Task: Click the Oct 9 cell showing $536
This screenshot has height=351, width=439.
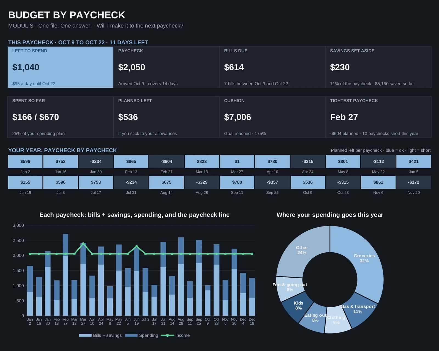Action: (x=308, y=182)
